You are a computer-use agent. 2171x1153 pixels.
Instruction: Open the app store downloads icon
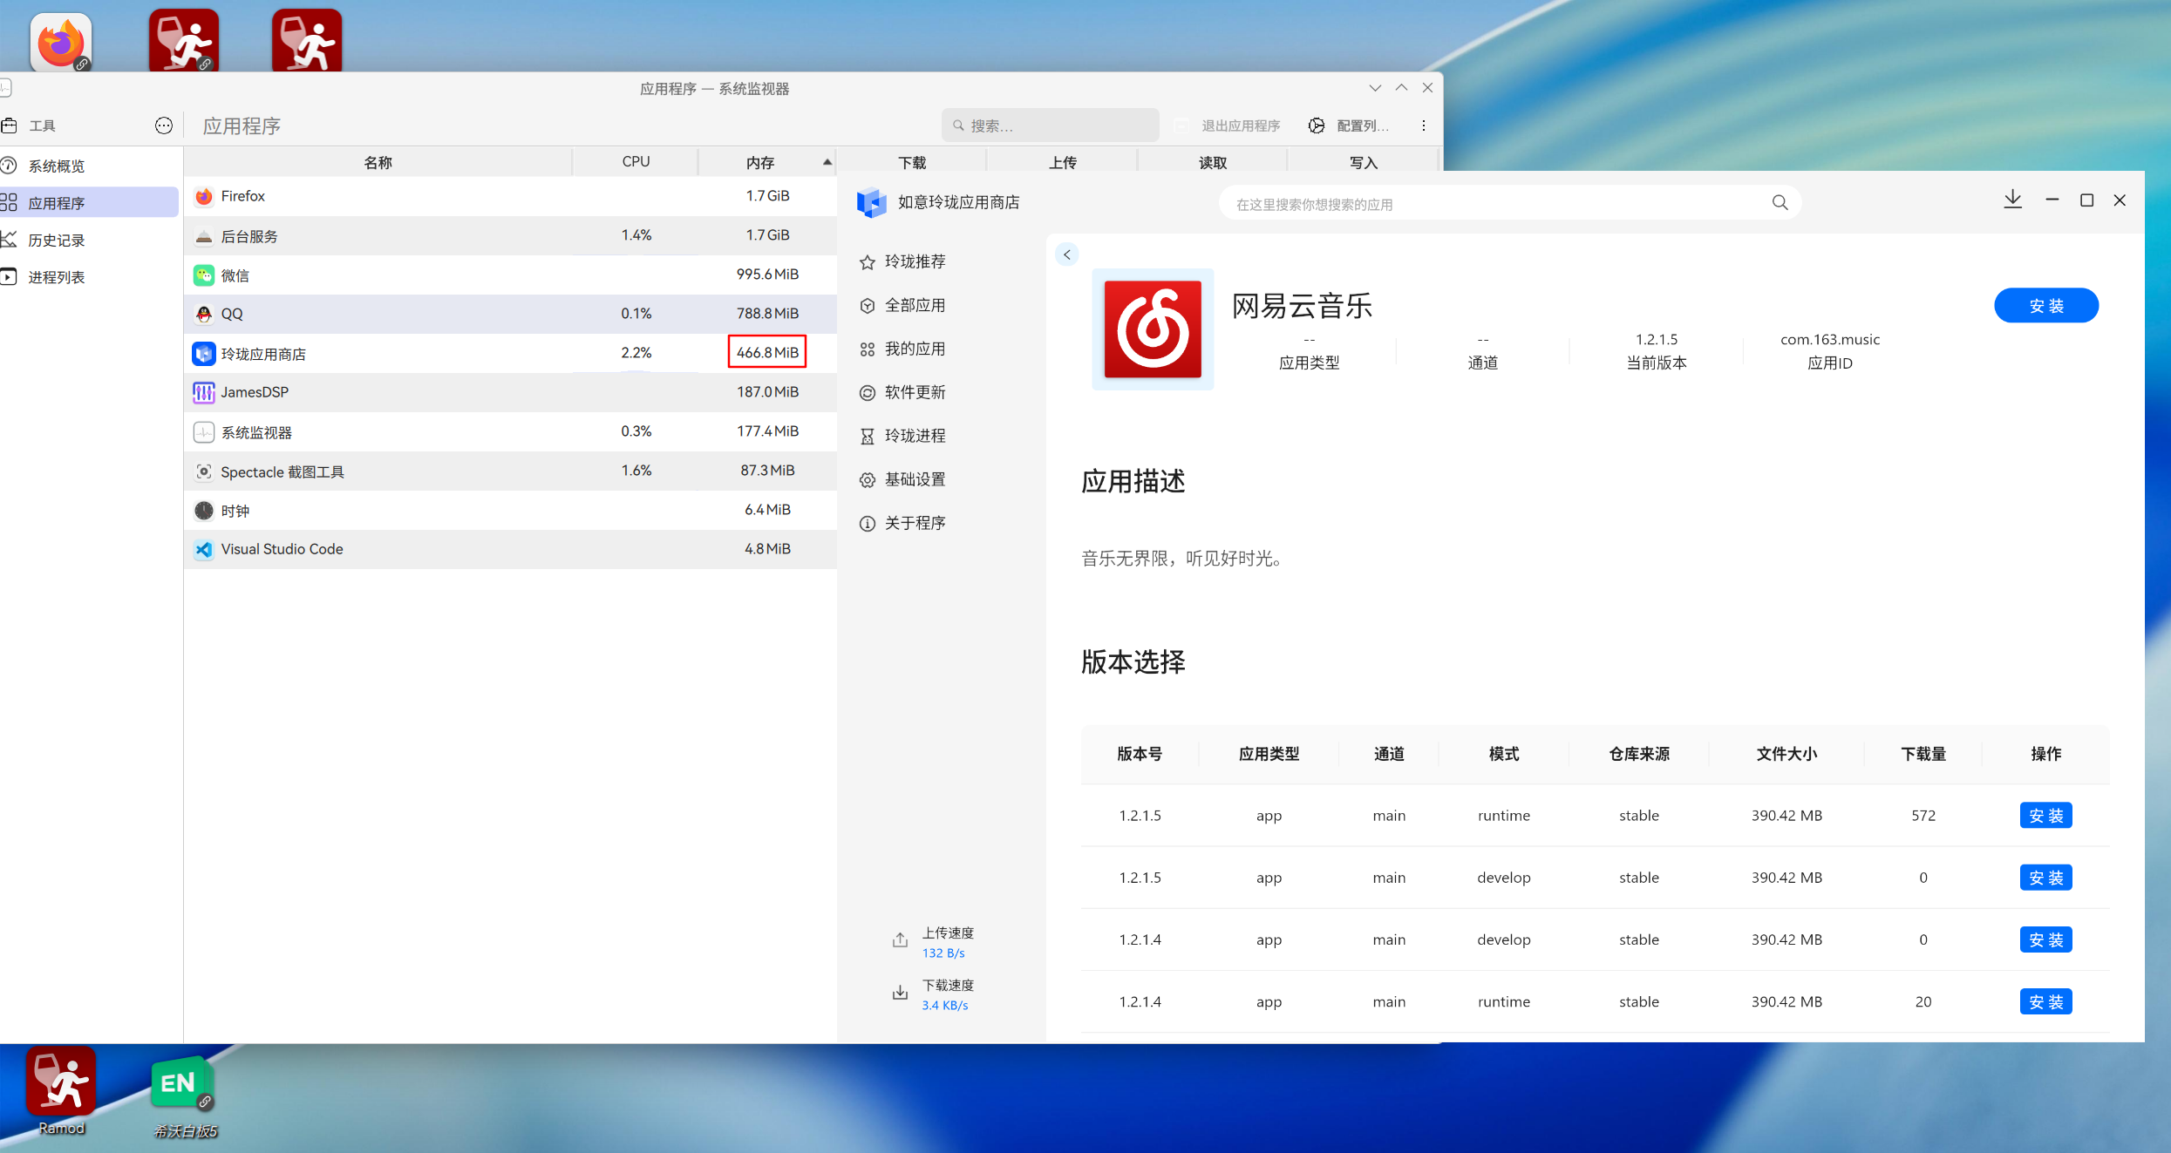tap(2012, 200)
